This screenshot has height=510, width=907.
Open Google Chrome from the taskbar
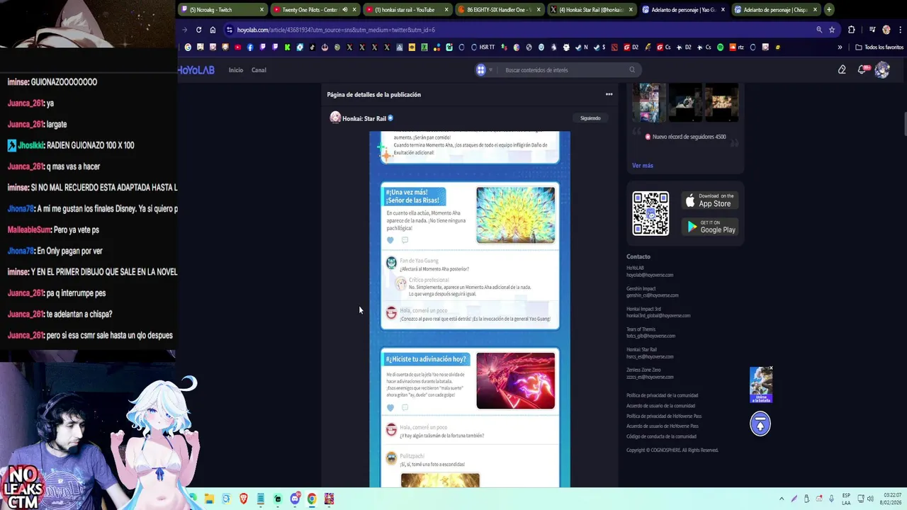[312, 499]
